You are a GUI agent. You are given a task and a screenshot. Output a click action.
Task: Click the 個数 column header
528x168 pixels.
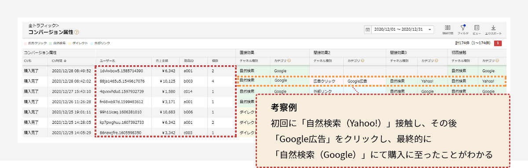click(215, 61)
